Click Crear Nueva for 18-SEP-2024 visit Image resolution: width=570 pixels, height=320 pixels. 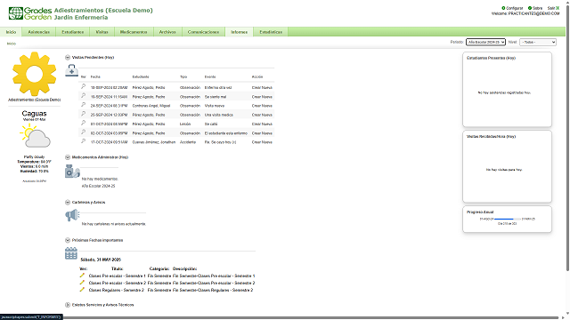[262, 88]
